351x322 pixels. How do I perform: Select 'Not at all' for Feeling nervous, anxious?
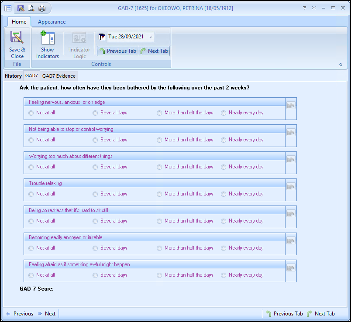31,113
